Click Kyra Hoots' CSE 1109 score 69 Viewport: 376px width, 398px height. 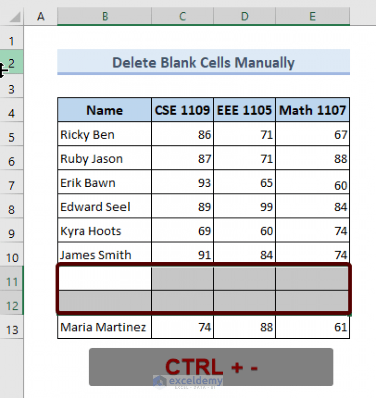tap(183, 230)
